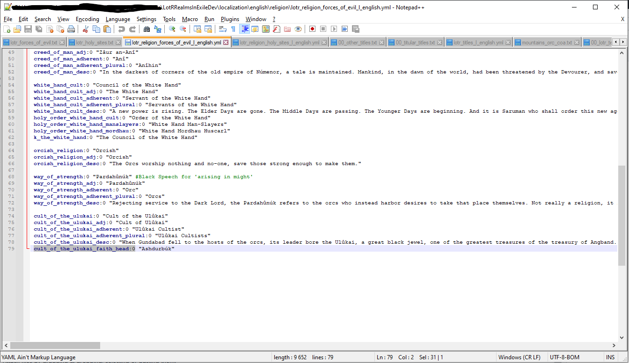
Task: Open the Window menu
Action: (x=256, y=19)
